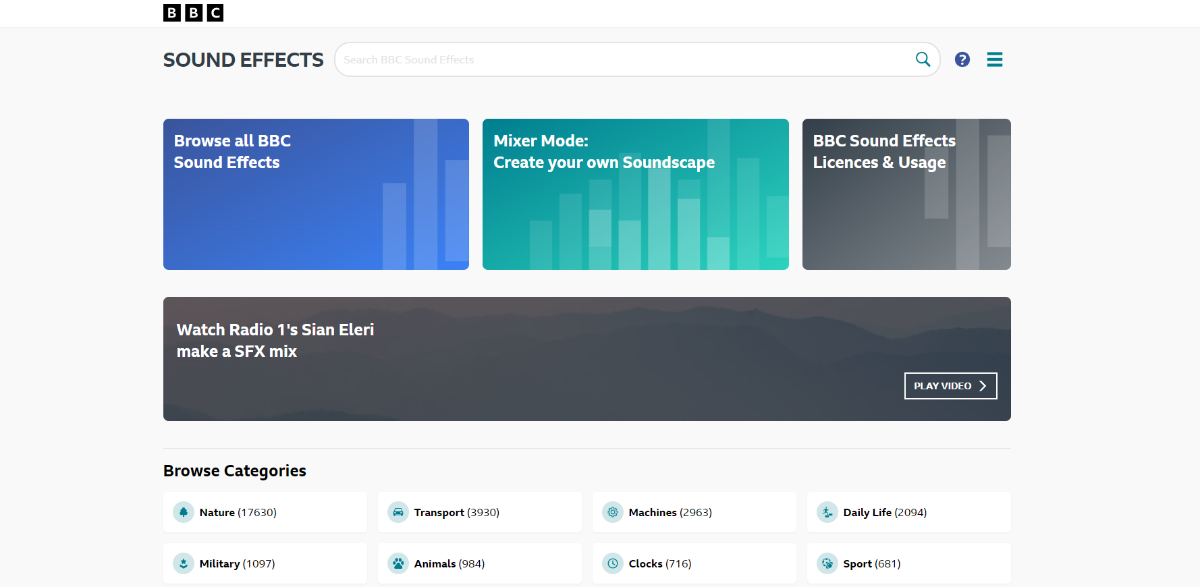Open Mixer Mode soundscape card
This screenshot has height=587, width=1200.
coord(635,194)
